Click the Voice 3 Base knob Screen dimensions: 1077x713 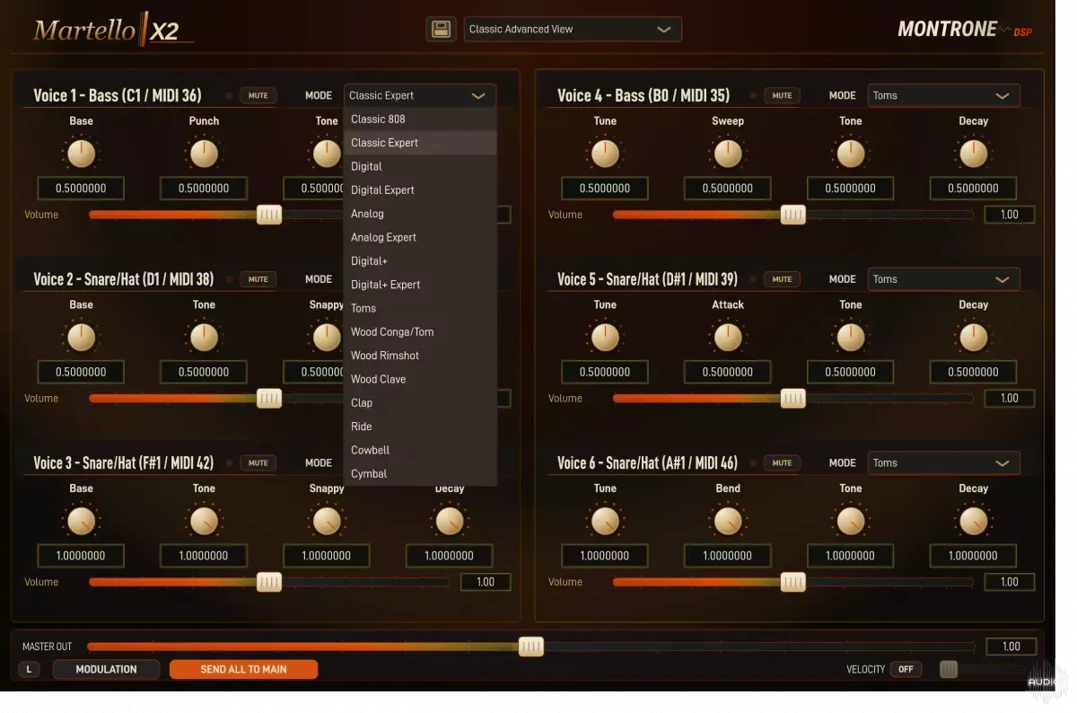pyautogui.click(x=81, y=521)
